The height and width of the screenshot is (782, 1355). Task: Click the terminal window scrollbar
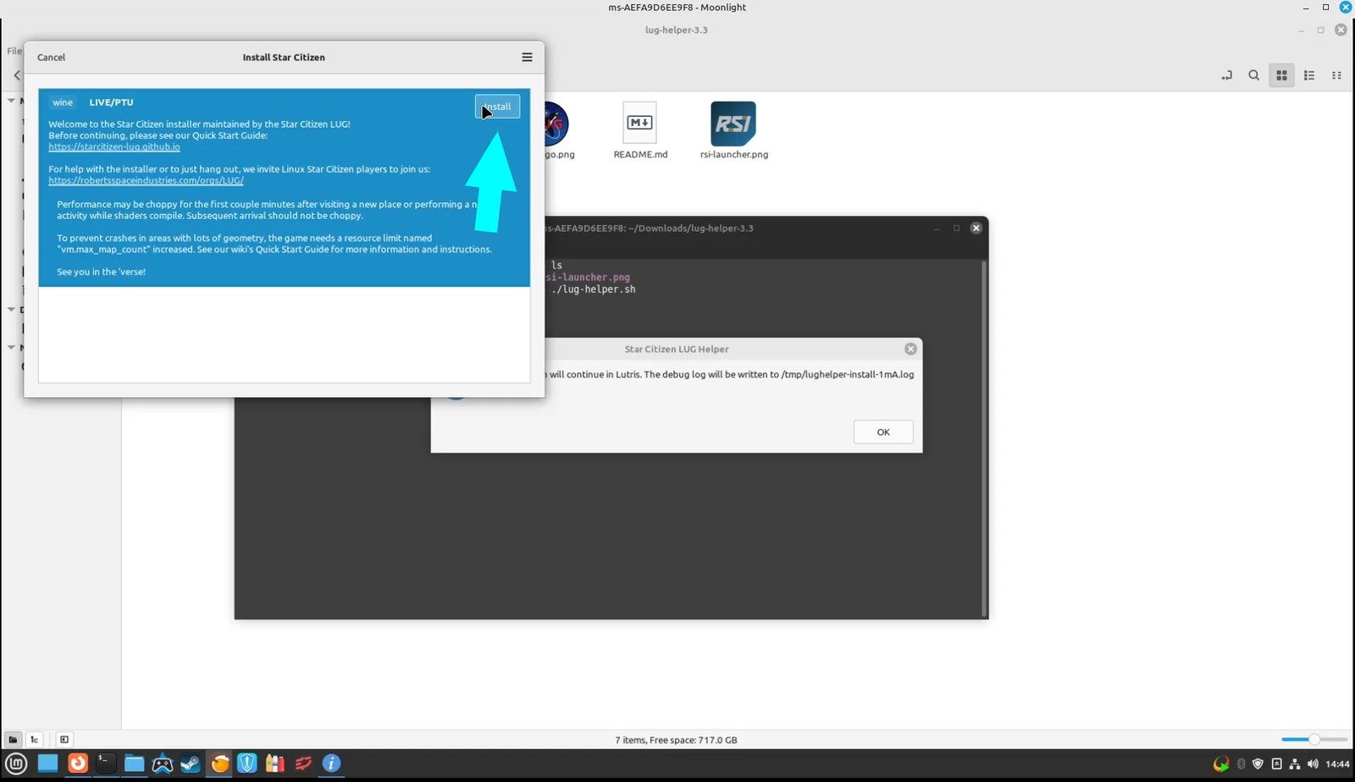coord(984,438)
